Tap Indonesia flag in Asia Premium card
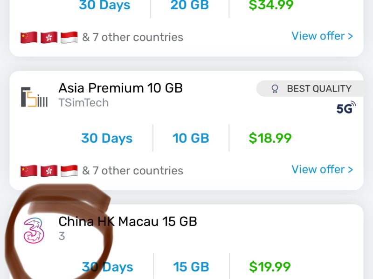Viewport: 373px width, 279px height. click(69, 171)
